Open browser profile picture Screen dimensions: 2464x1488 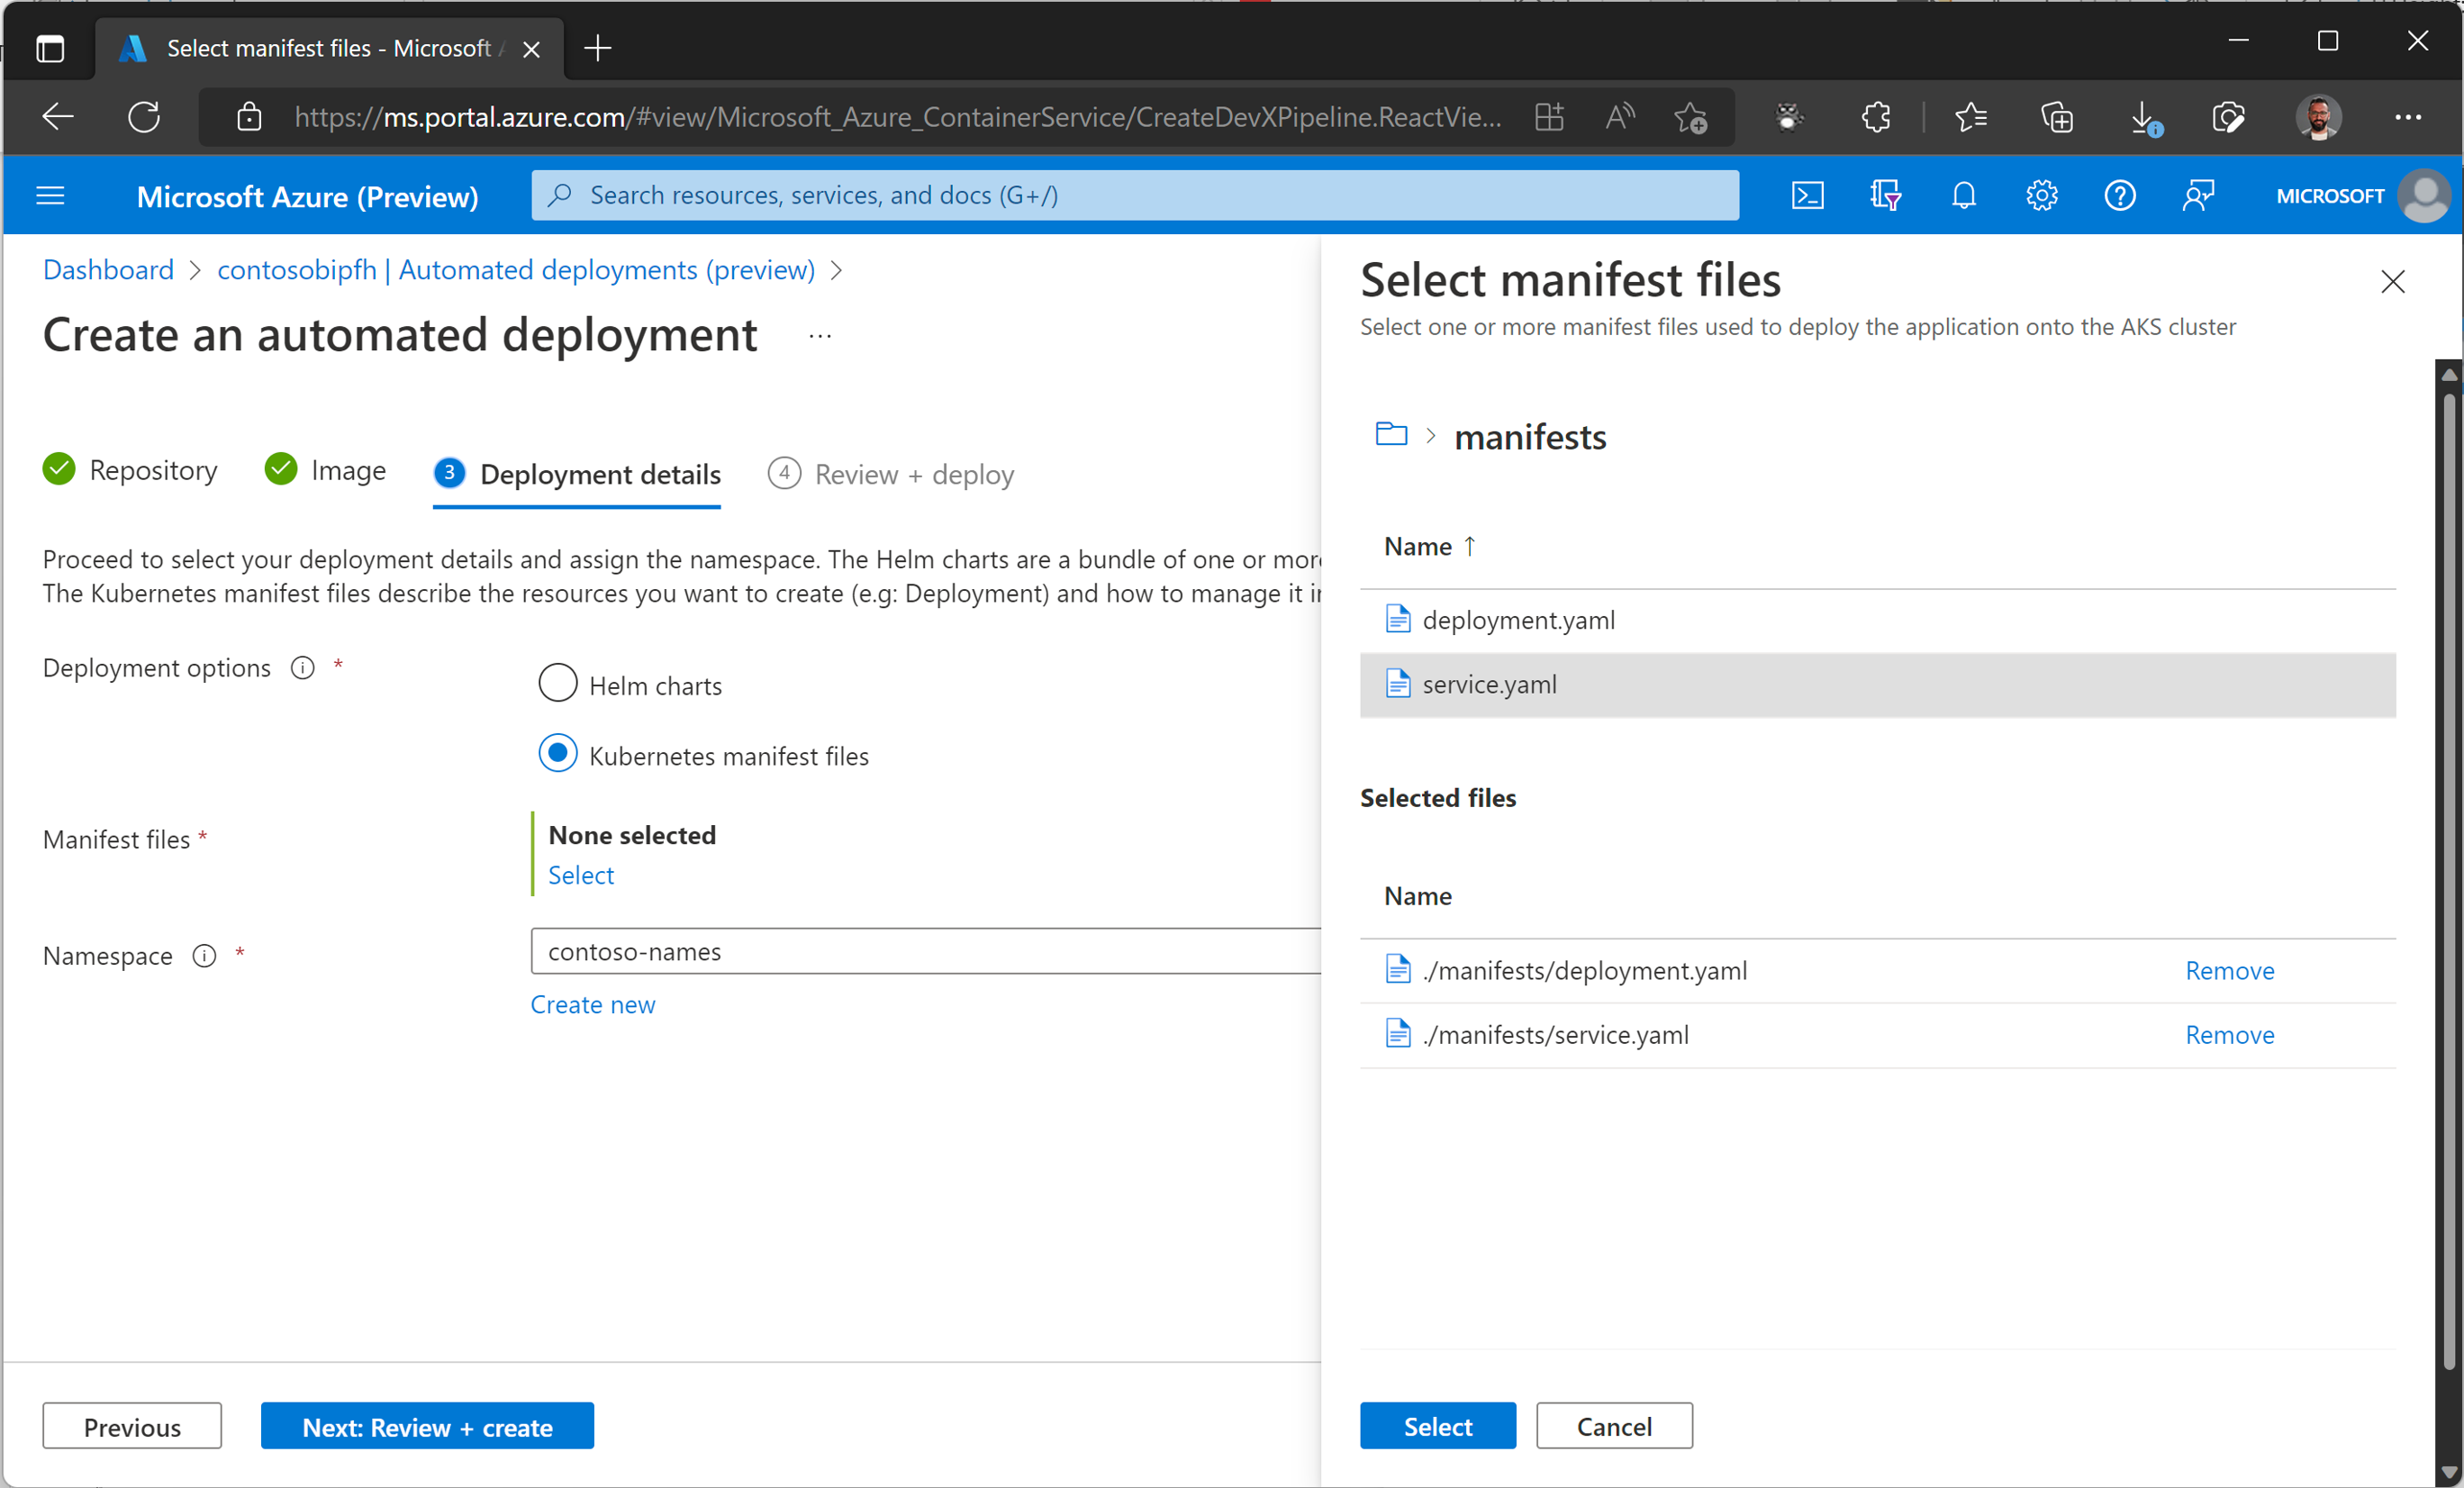(x=2318, y=117)
